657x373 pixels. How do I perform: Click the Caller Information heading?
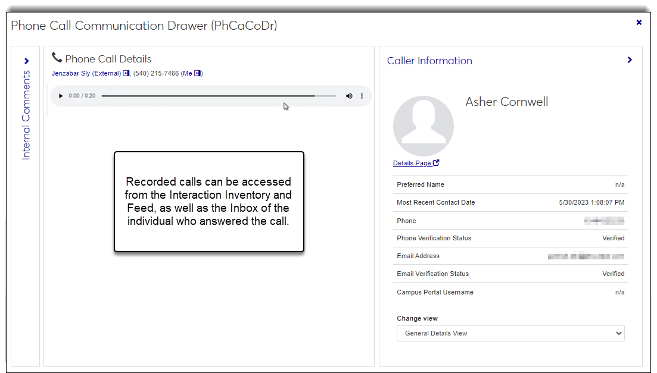429,61
